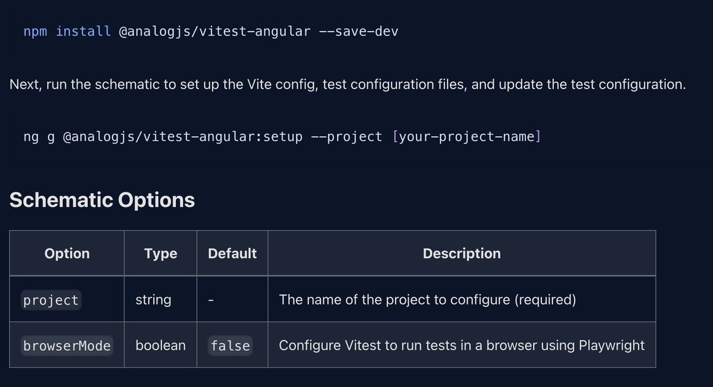Click the Option column header
This screenshot has width=713, height=387.
(67, 253)
